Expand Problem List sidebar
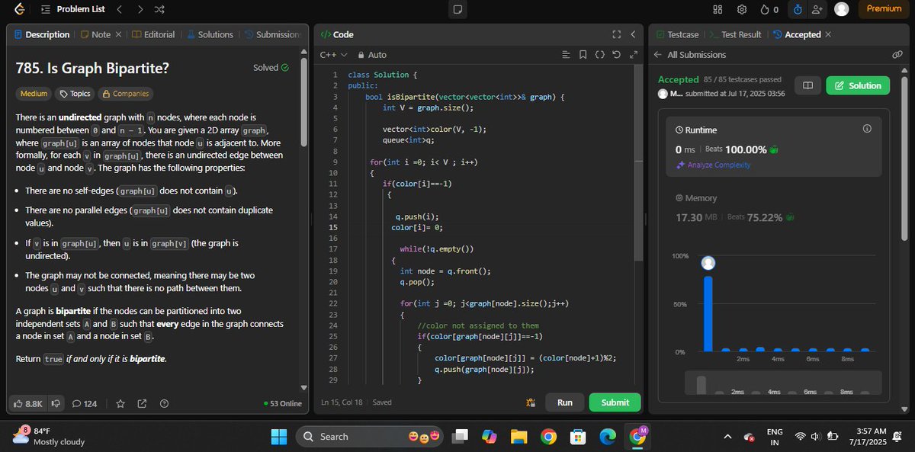The height and width of the screenshot is (452, 915). 72,9
